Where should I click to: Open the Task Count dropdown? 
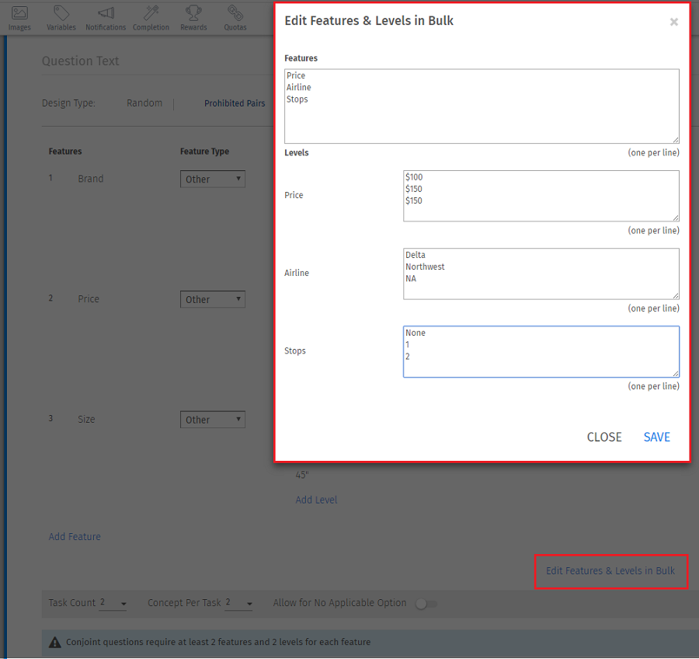(113, 603)
